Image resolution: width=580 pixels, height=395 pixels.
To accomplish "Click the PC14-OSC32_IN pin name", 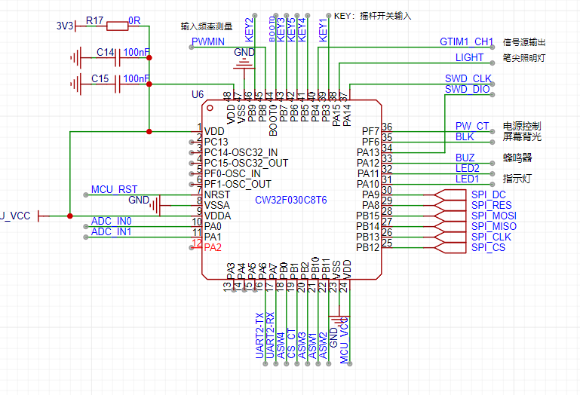I will pyautogui.click(x=241, y=152).
